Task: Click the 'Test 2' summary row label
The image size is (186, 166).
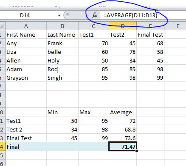Action: pos(26,129)
